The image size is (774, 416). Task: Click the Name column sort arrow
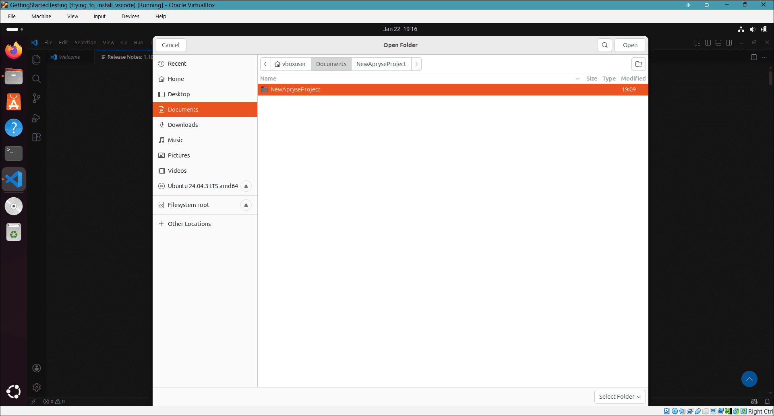(577, 79)
